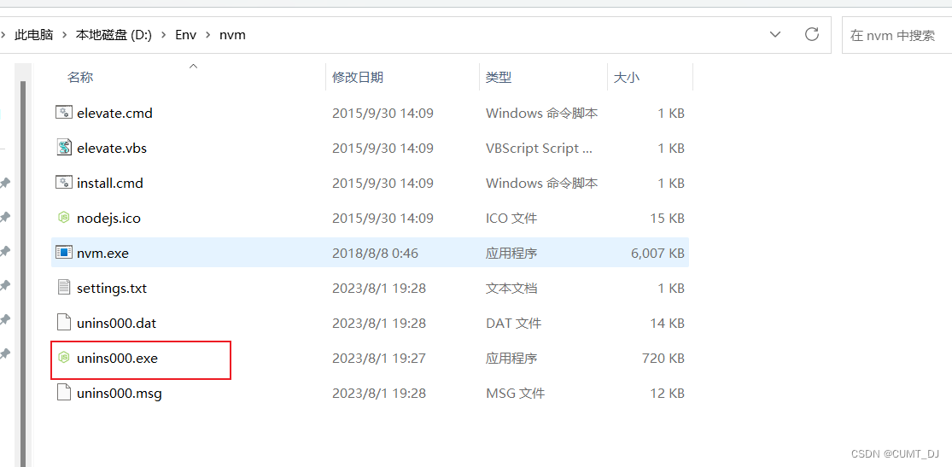This screenshot has width=952, height=467.
Task: Expand the chevron after 本地磁盘 (D:) breadcrumb
Action: click(163, 35)
